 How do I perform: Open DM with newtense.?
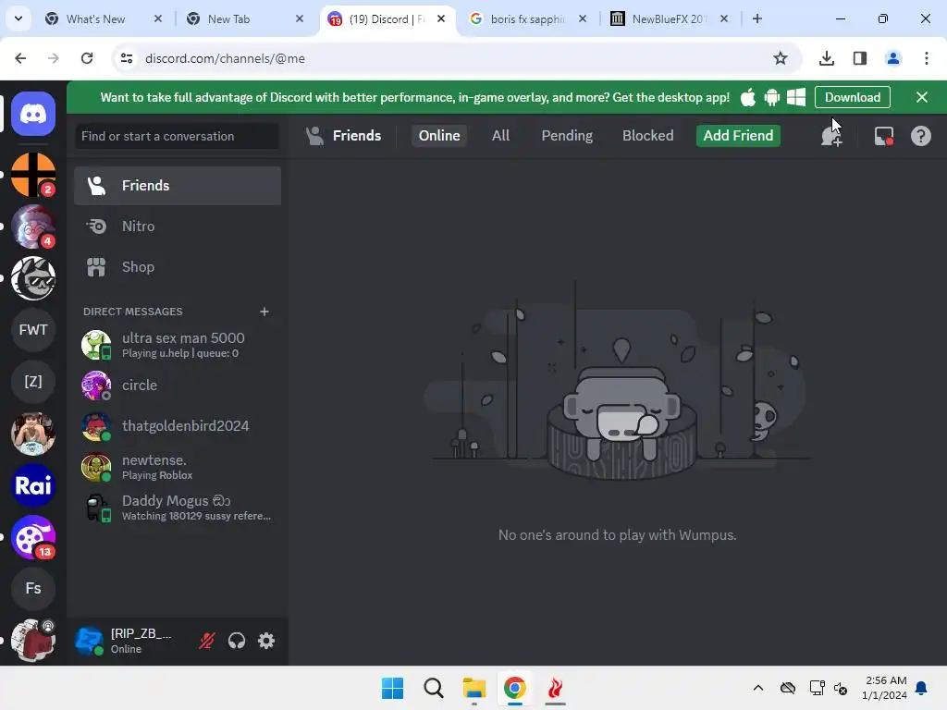(178, 467)
